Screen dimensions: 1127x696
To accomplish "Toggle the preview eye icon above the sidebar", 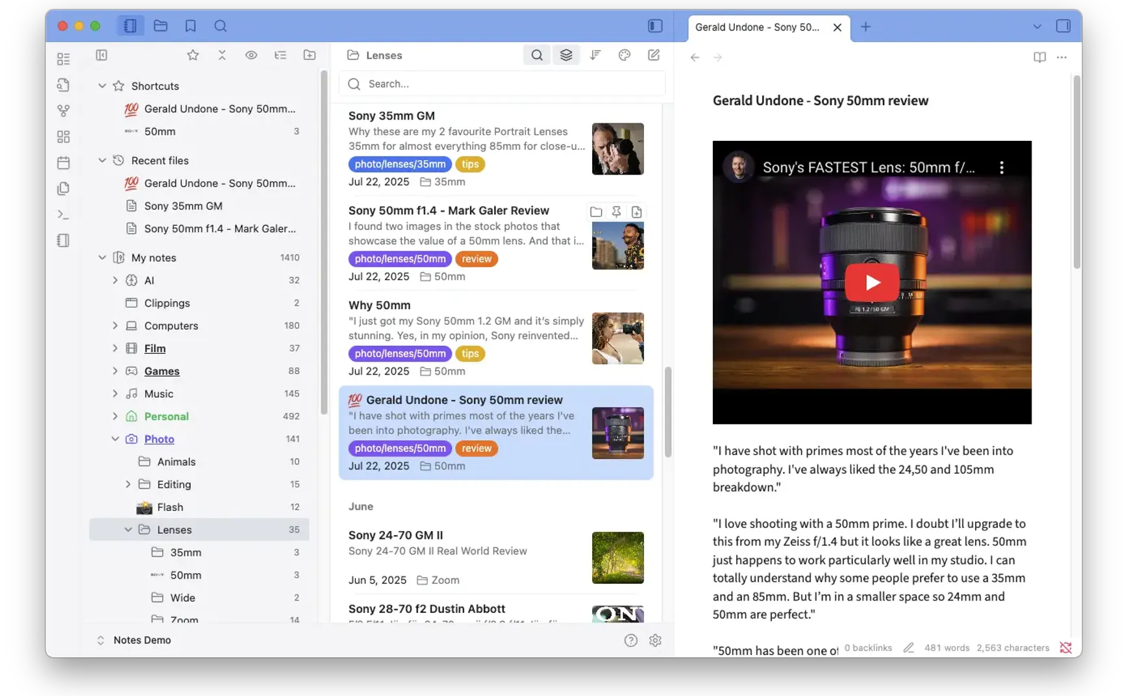I will pyautogui.click(x=251, y=55).
